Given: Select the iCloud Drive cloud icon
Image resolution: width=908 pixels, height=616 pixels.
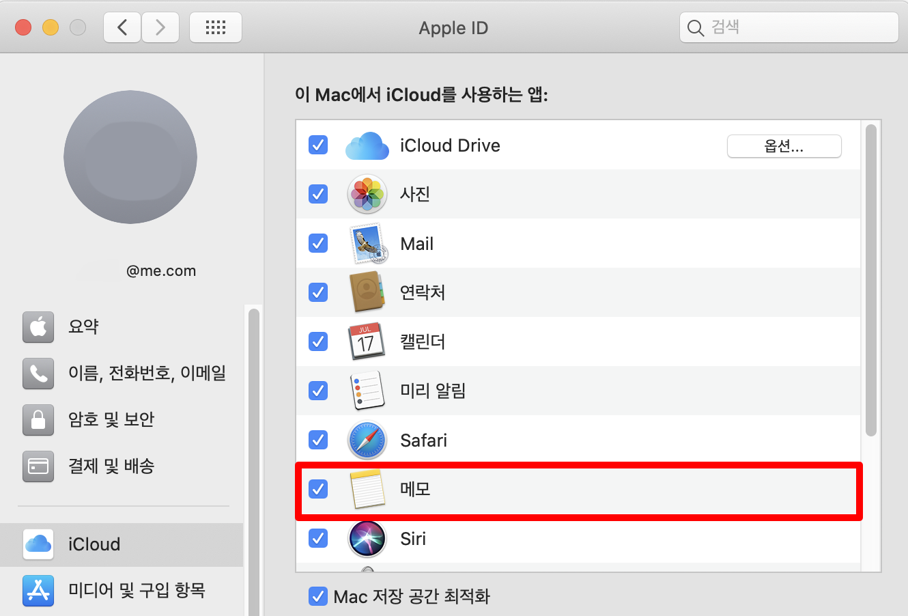Looking at the screenshot, I should click(367, 145).
